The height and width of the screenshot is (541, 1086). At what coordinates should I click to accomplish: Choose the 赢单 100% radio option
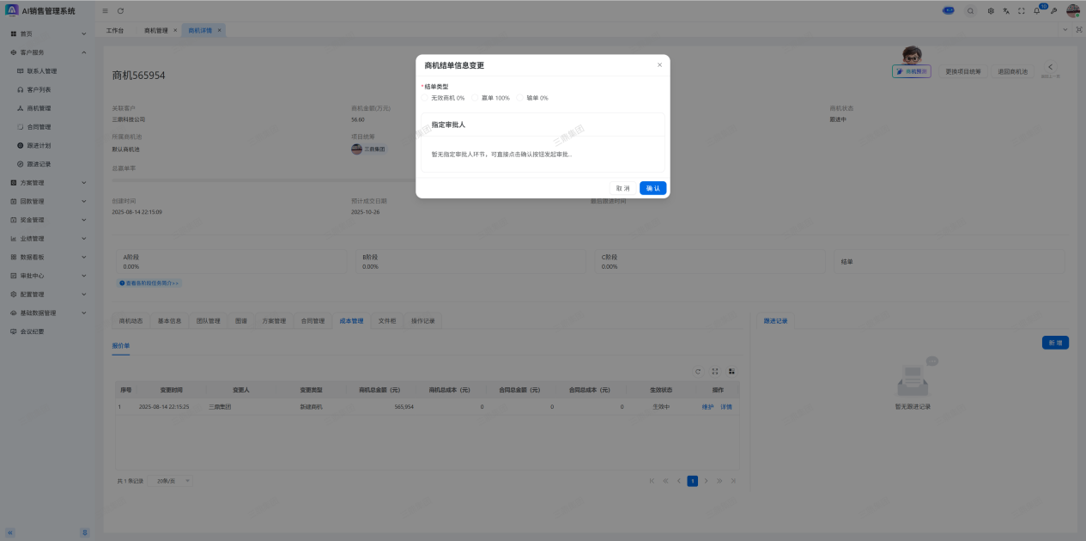tap(476, 98)
